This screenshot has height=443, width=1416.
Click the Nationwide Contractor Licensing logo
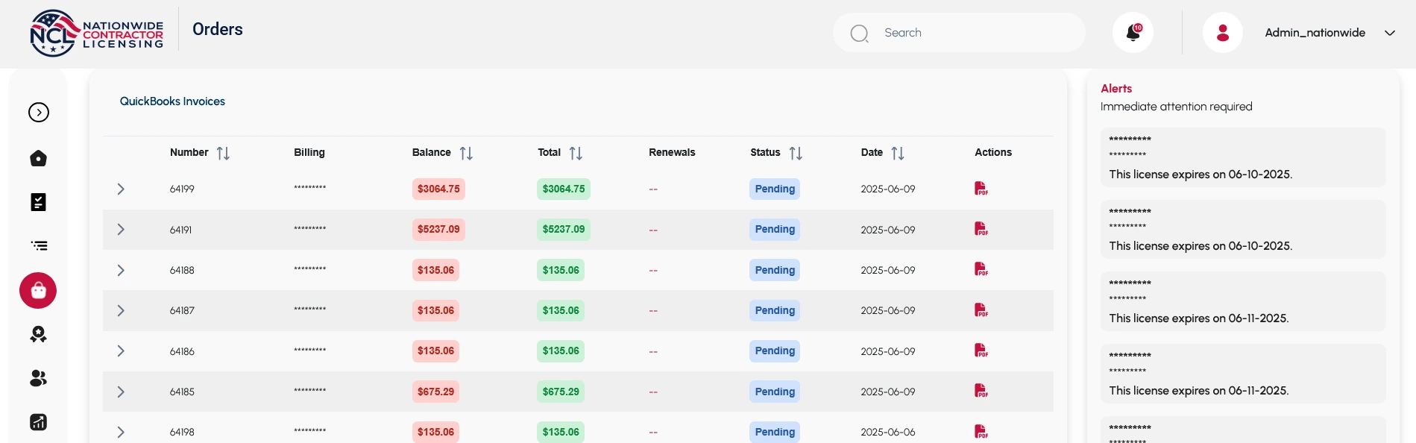97,33
